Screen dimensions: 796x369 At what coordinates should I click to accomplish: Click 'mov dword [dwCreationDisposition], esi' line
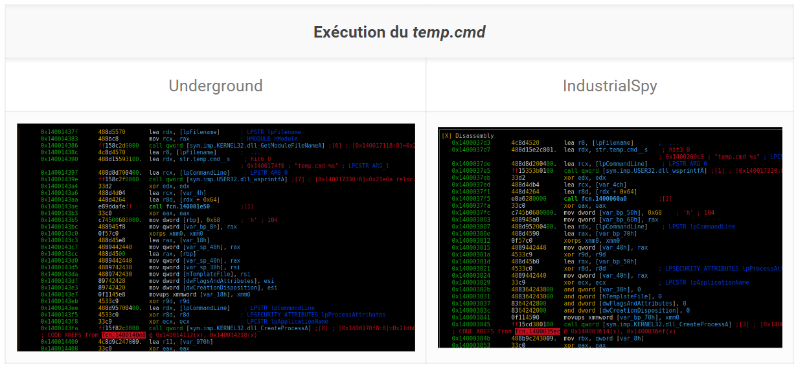[213, 287]
